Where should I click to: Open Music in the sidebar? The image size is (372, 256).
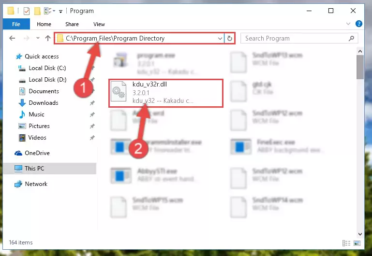point(36,114)
